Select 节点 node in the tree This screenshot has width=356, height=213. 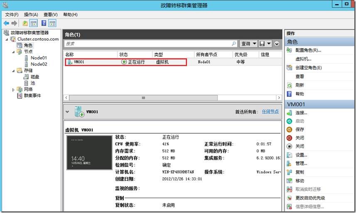point(28,52)
